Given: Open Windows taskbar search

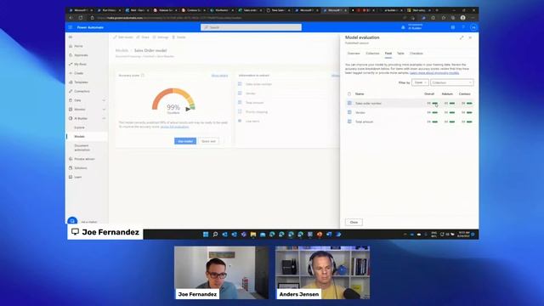Looking at the screenshot, I should [215, 235].
